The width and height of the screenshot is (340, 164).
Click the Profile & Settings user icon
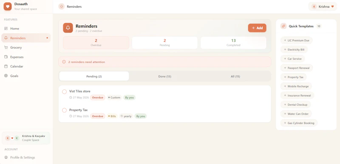(x=6, y=157)
